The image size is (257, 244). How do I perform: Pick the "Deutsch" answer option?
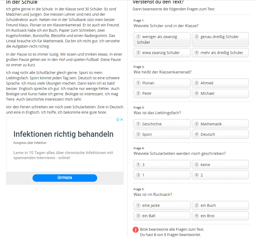pyautogui.click(x=220, y=134)
